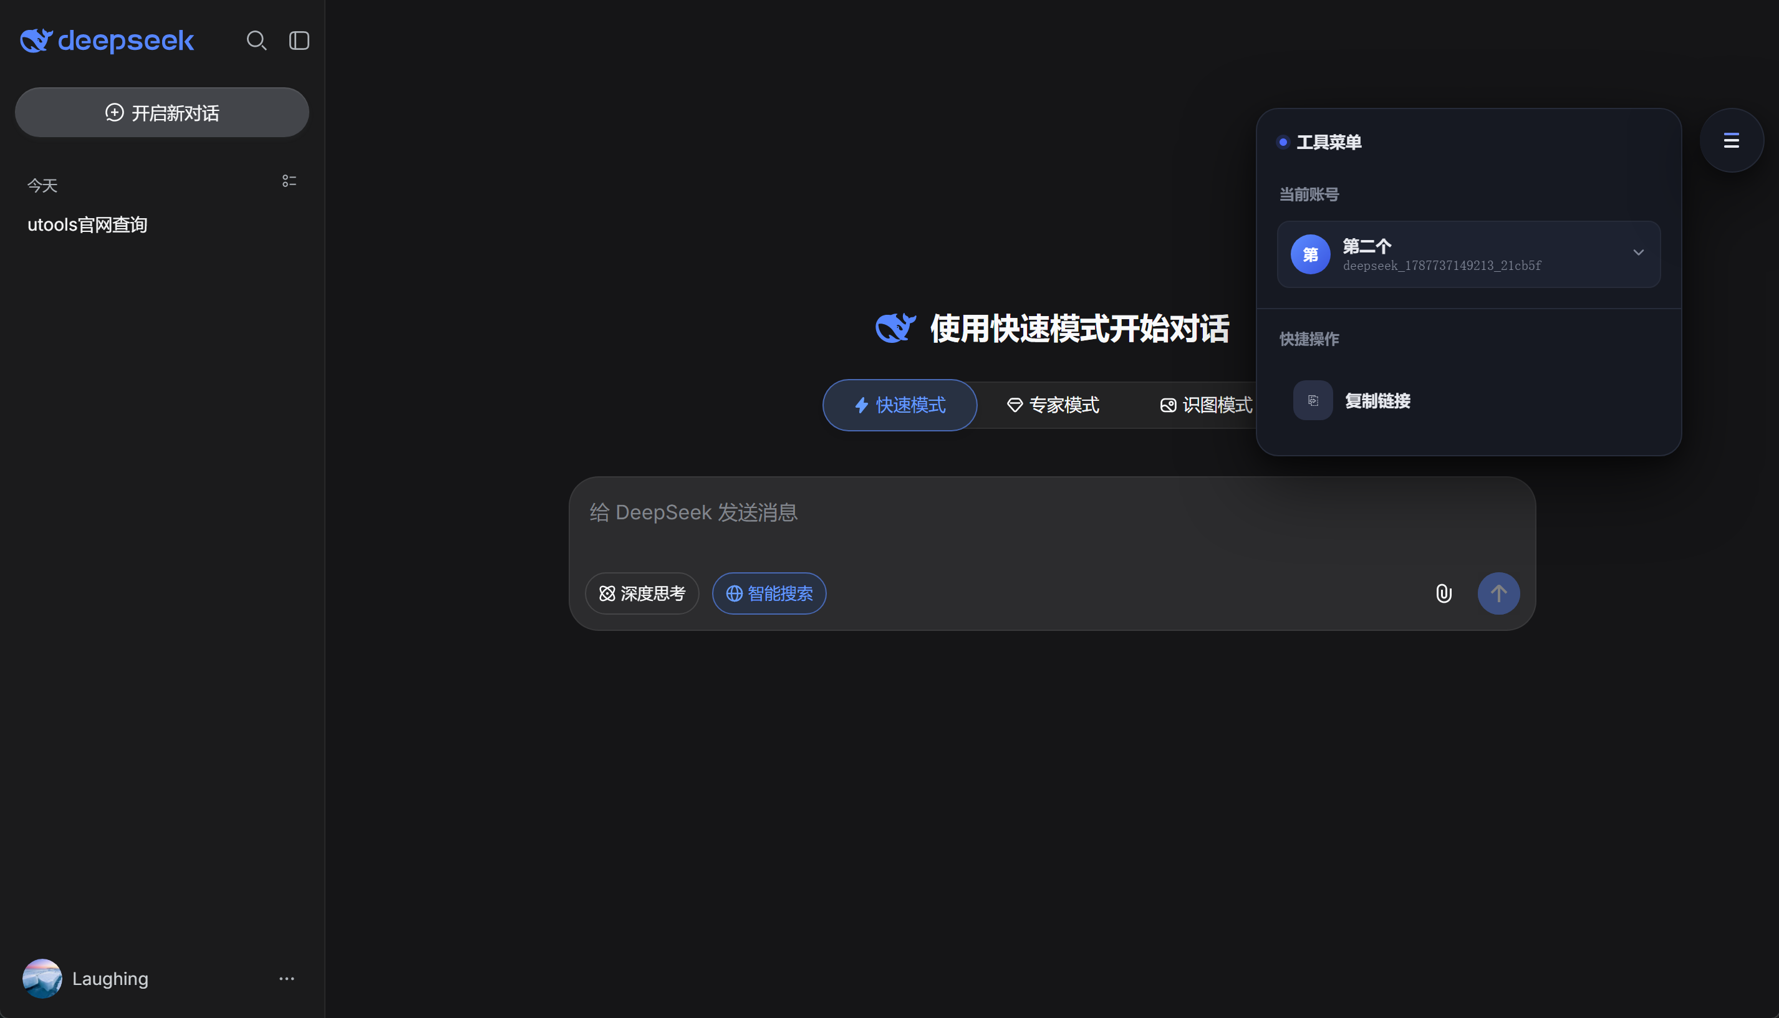This screenshot has width=1779, height=1018.
Task: Switch to 识图模式 tab
Action: coord(1207,405)
